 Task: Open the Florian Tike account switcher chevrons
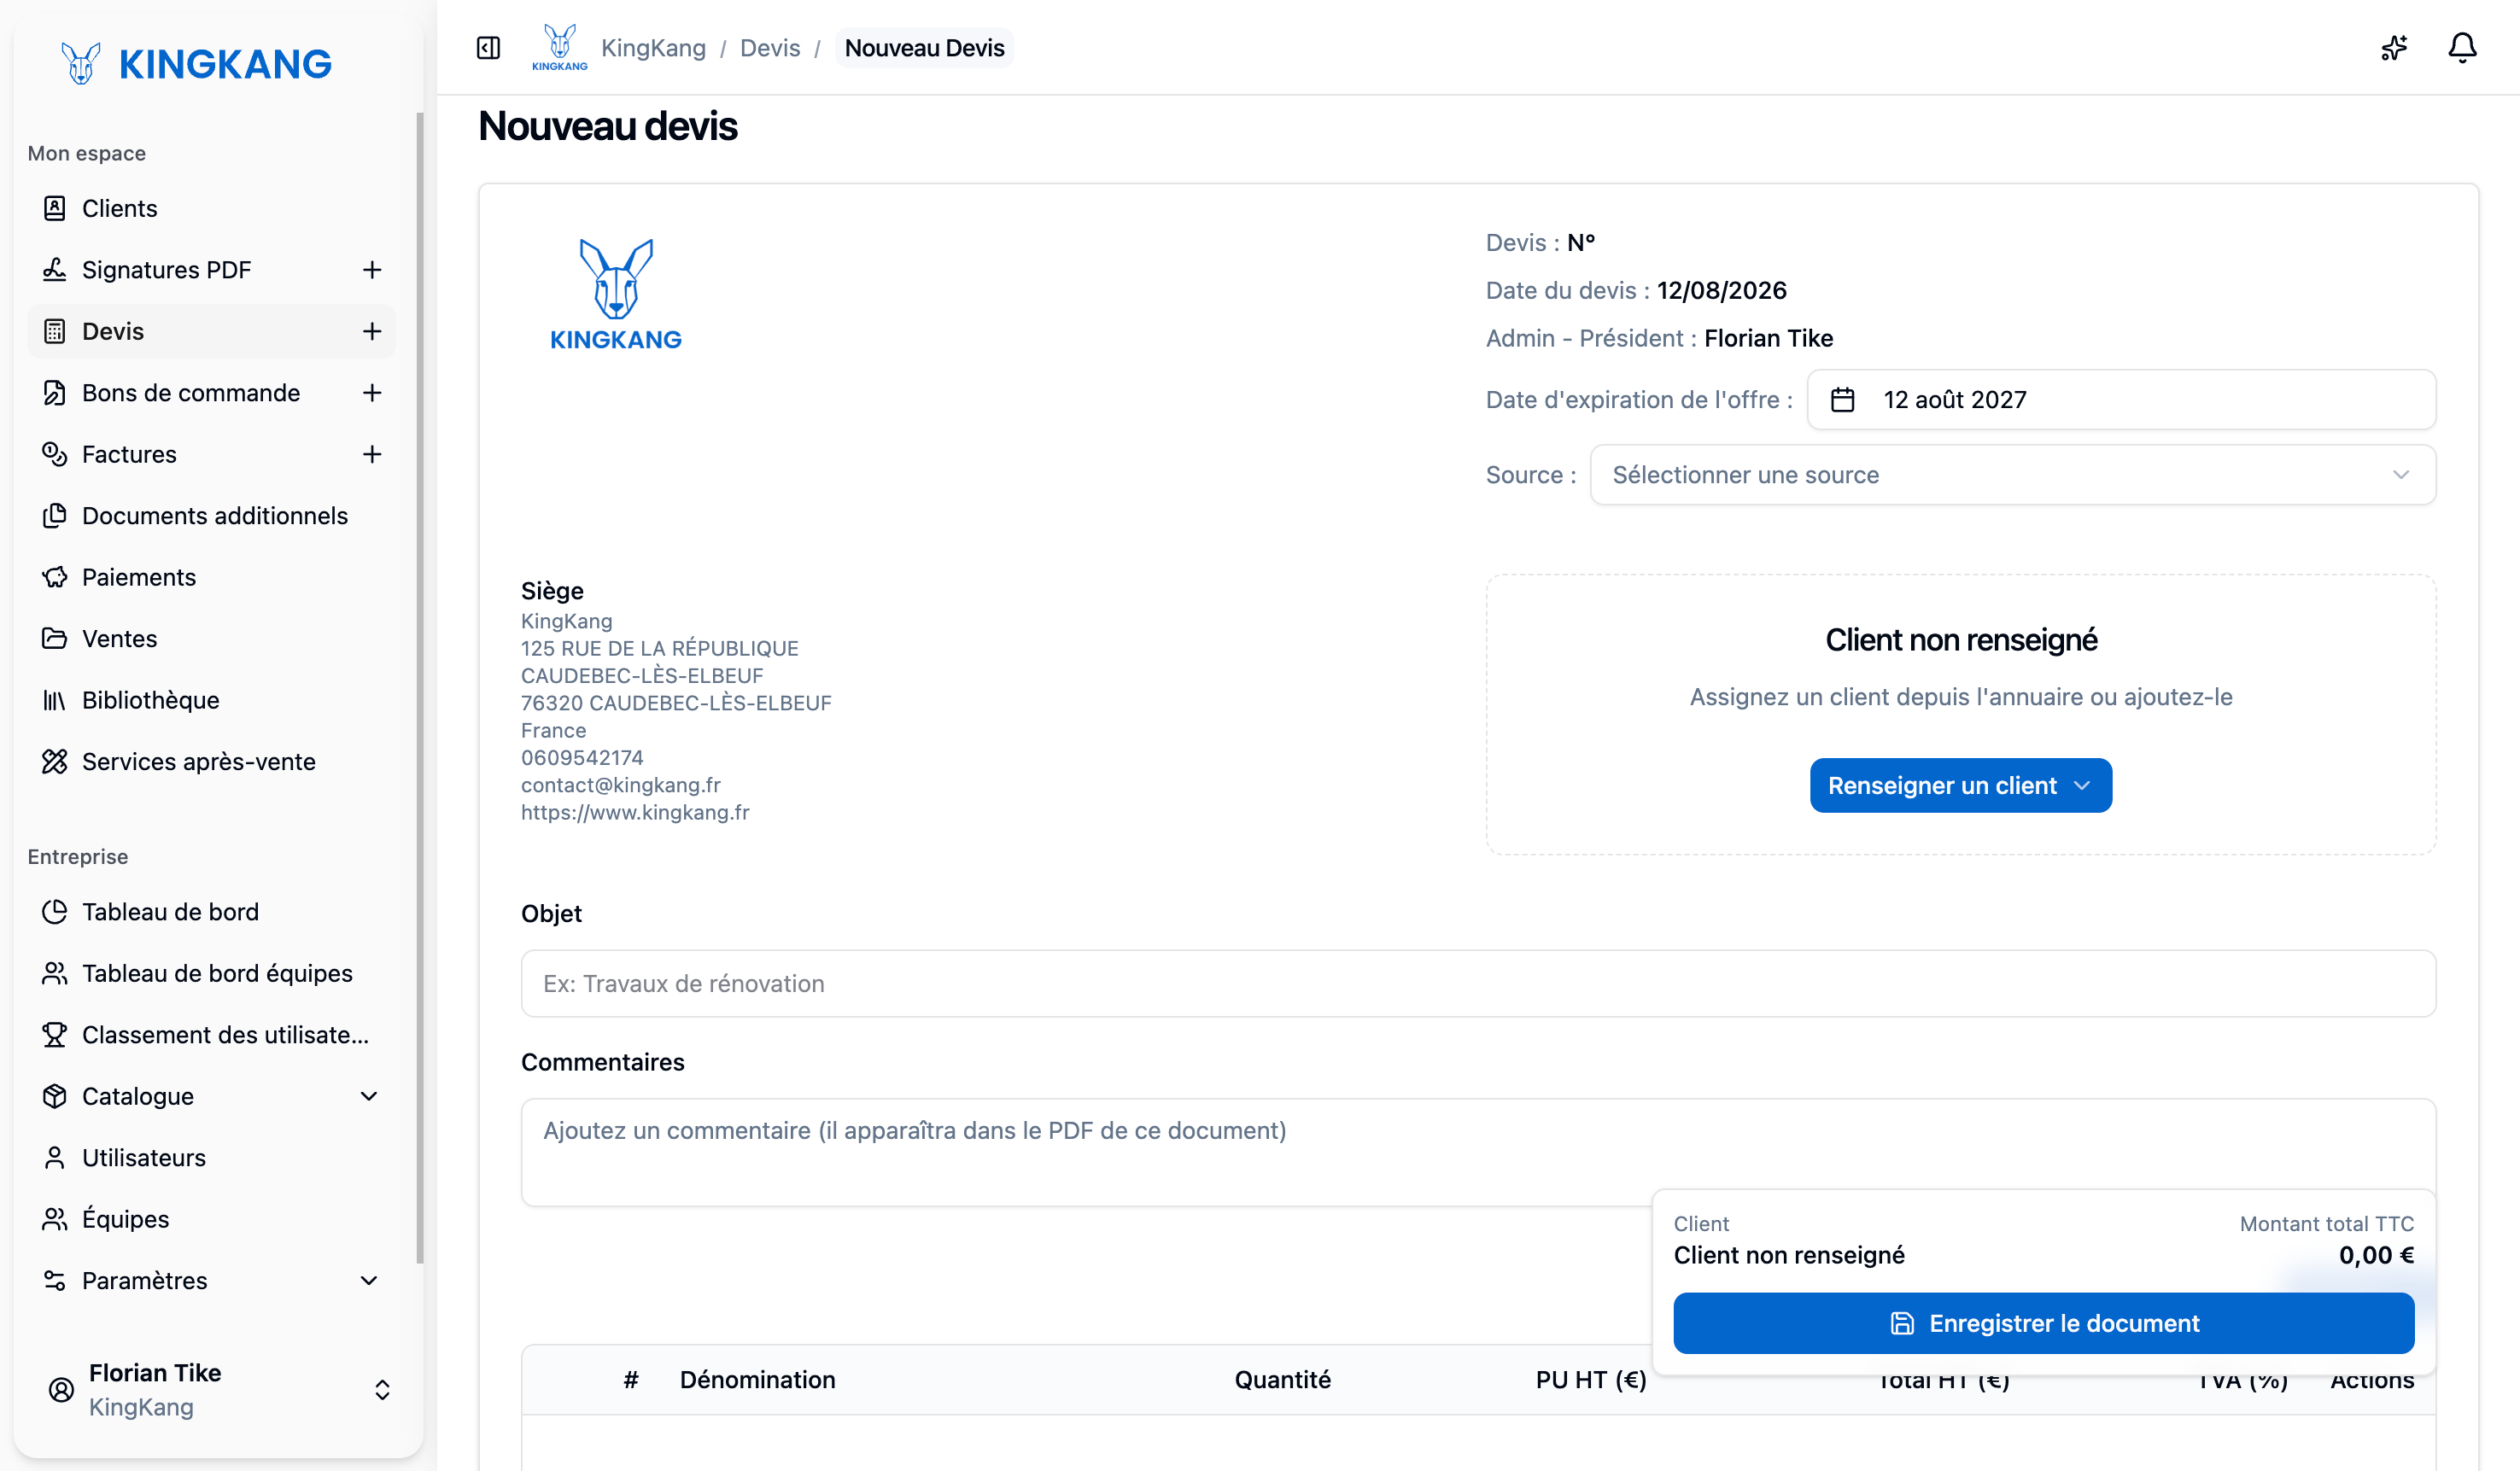(382, 1389)
